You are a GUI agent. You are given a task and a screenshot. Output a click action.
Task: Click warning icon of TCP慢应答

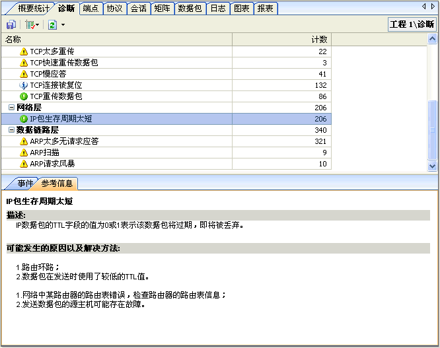click(x=24, y=74)
